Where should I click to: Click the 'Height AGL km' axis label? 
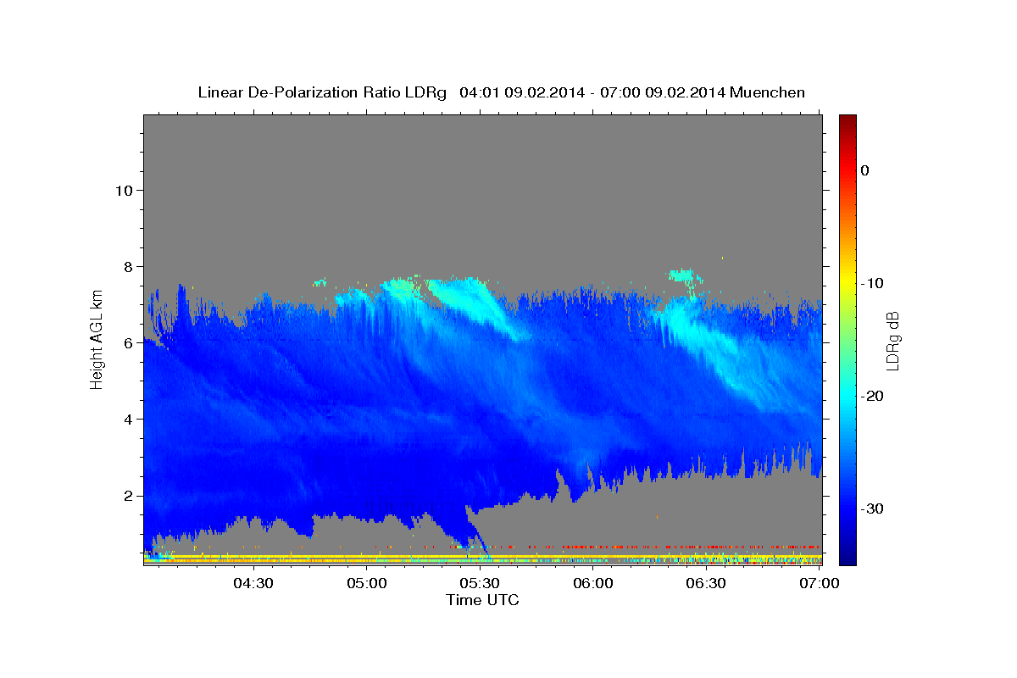[x=97, y=340]
